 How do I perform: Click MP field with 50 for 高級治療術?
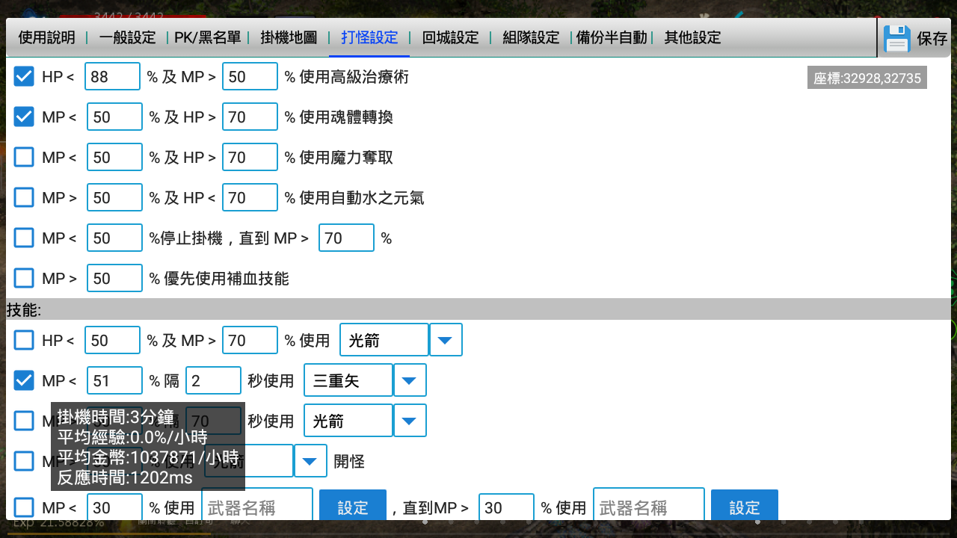coord(250,76)
